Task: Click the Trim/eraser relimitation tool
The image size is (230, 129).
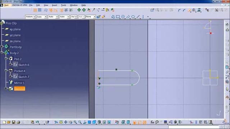Action: (x=189, y=10)
